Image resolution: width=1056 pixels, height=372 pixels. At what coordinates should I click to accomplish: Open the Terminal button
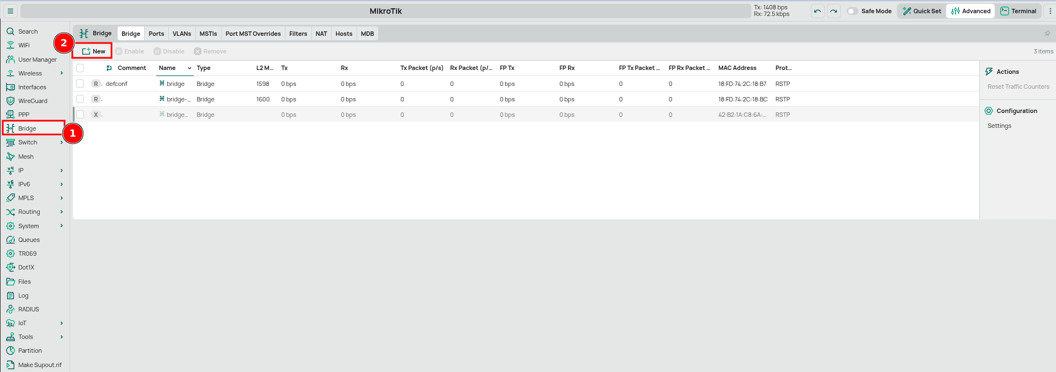[x=1018, y=11]
